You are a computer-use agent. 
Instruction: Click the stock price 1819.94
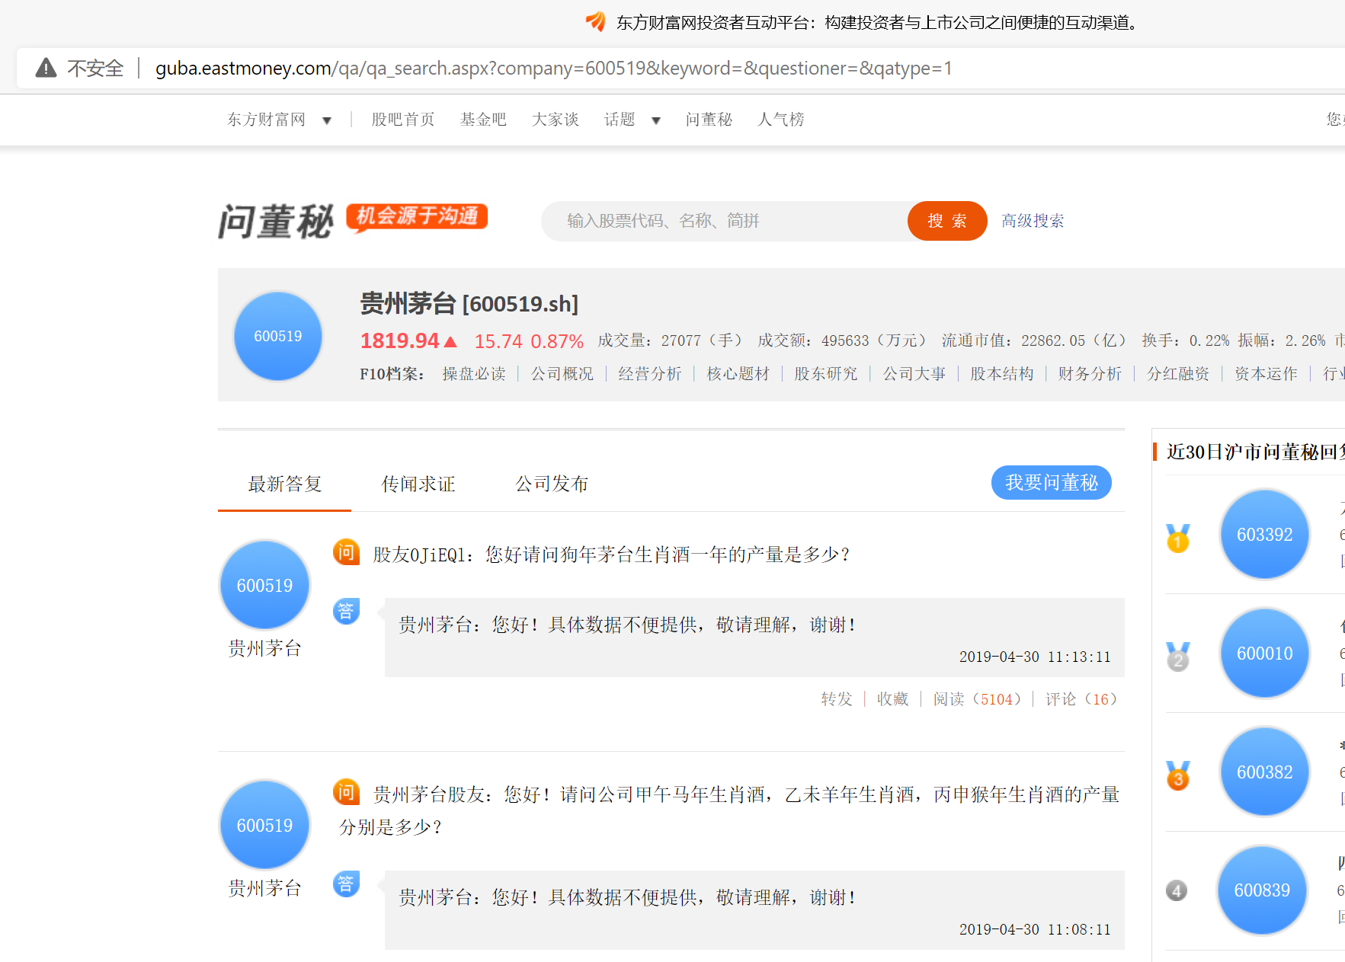click(400, 340)
